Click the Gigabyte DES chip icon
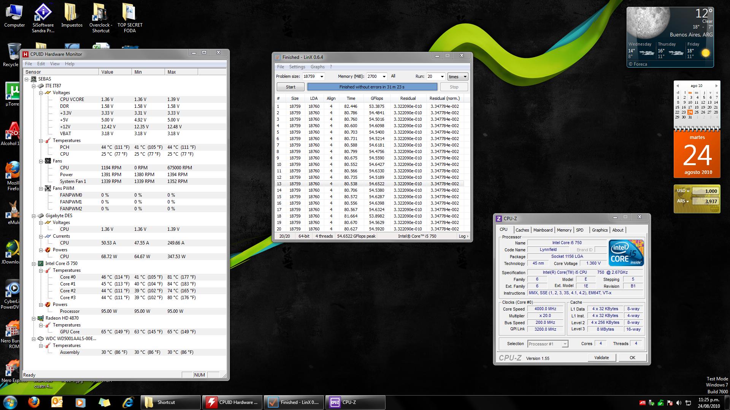The width and height of the screenshot is (730, 410). pos(40,216)
